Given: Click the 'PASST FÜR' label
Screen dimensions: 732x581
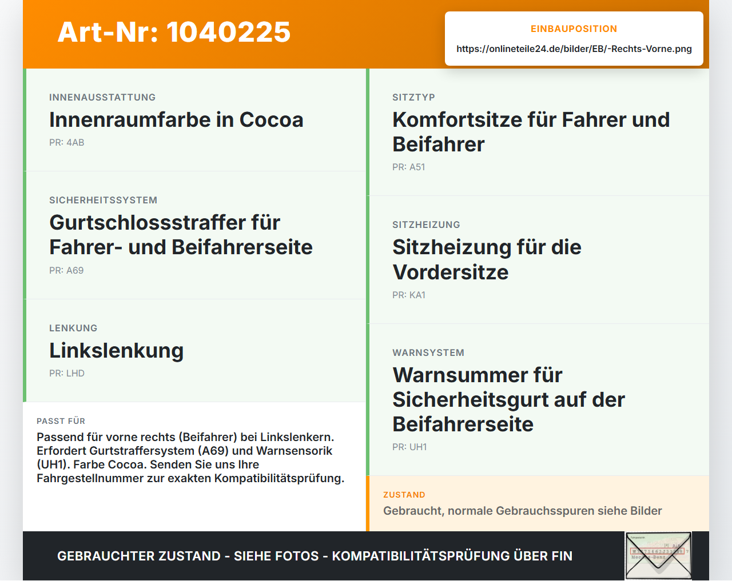Looking at the screenshot, I should tap(61, 421).
